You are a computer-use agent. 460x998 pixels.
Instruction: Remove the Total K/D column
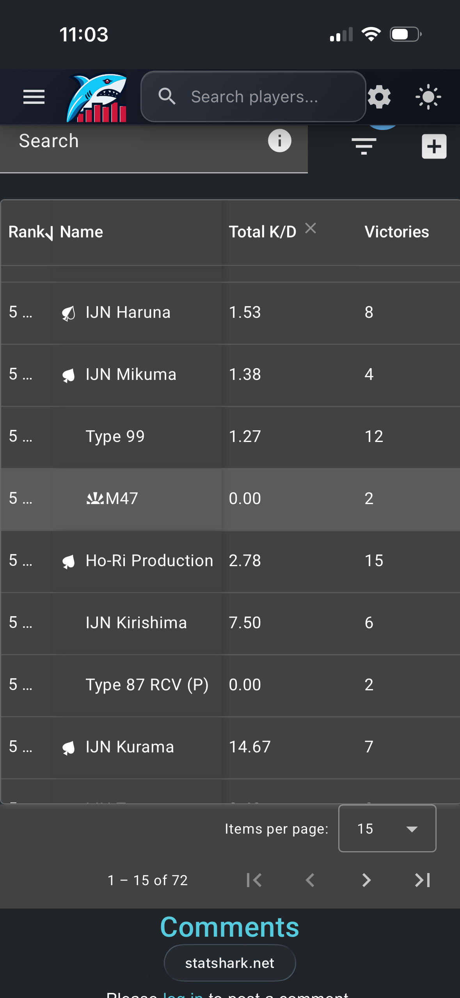point(311,228)
